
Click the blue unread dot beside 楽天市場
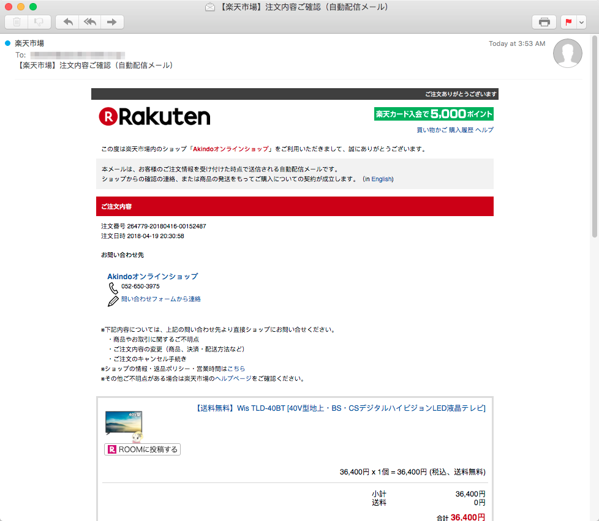(x=7, y=43)
